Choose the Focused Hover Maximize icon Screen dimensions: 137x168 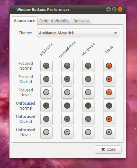[88, 92]
